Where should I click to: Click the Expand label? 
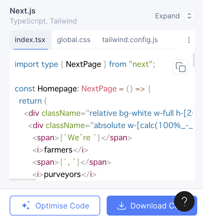click(x=167, y=16)
